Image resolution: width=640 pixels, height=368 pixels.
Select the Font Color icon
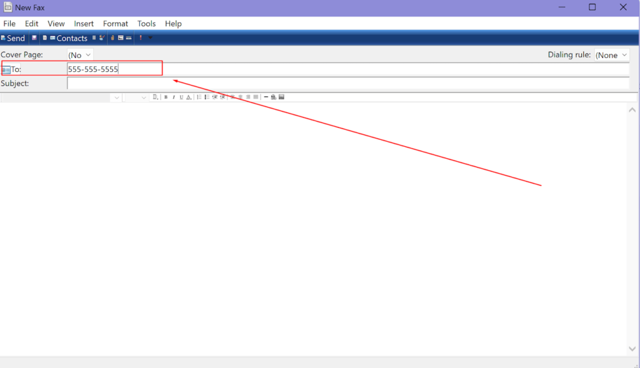tap(188, 97)
